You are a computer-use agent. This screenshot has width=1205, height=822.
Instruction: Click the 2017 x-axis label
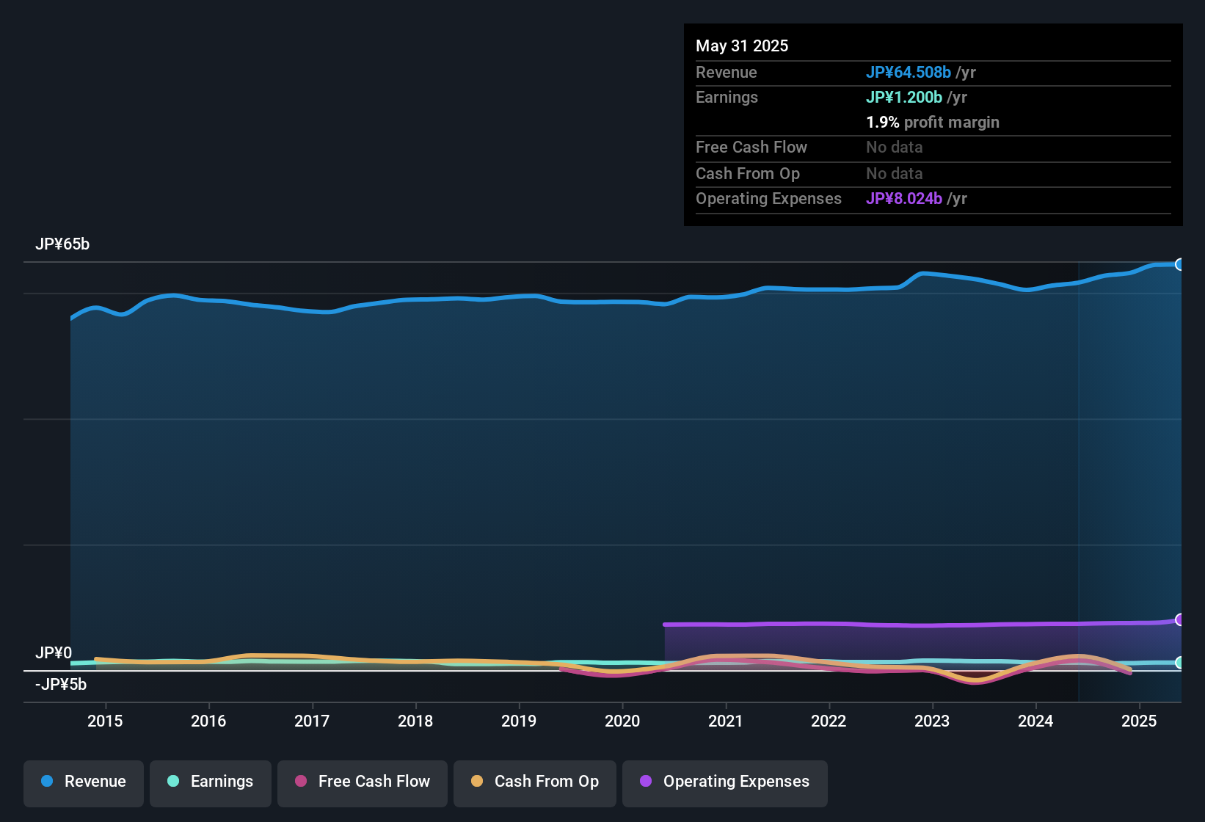point(312,721)
